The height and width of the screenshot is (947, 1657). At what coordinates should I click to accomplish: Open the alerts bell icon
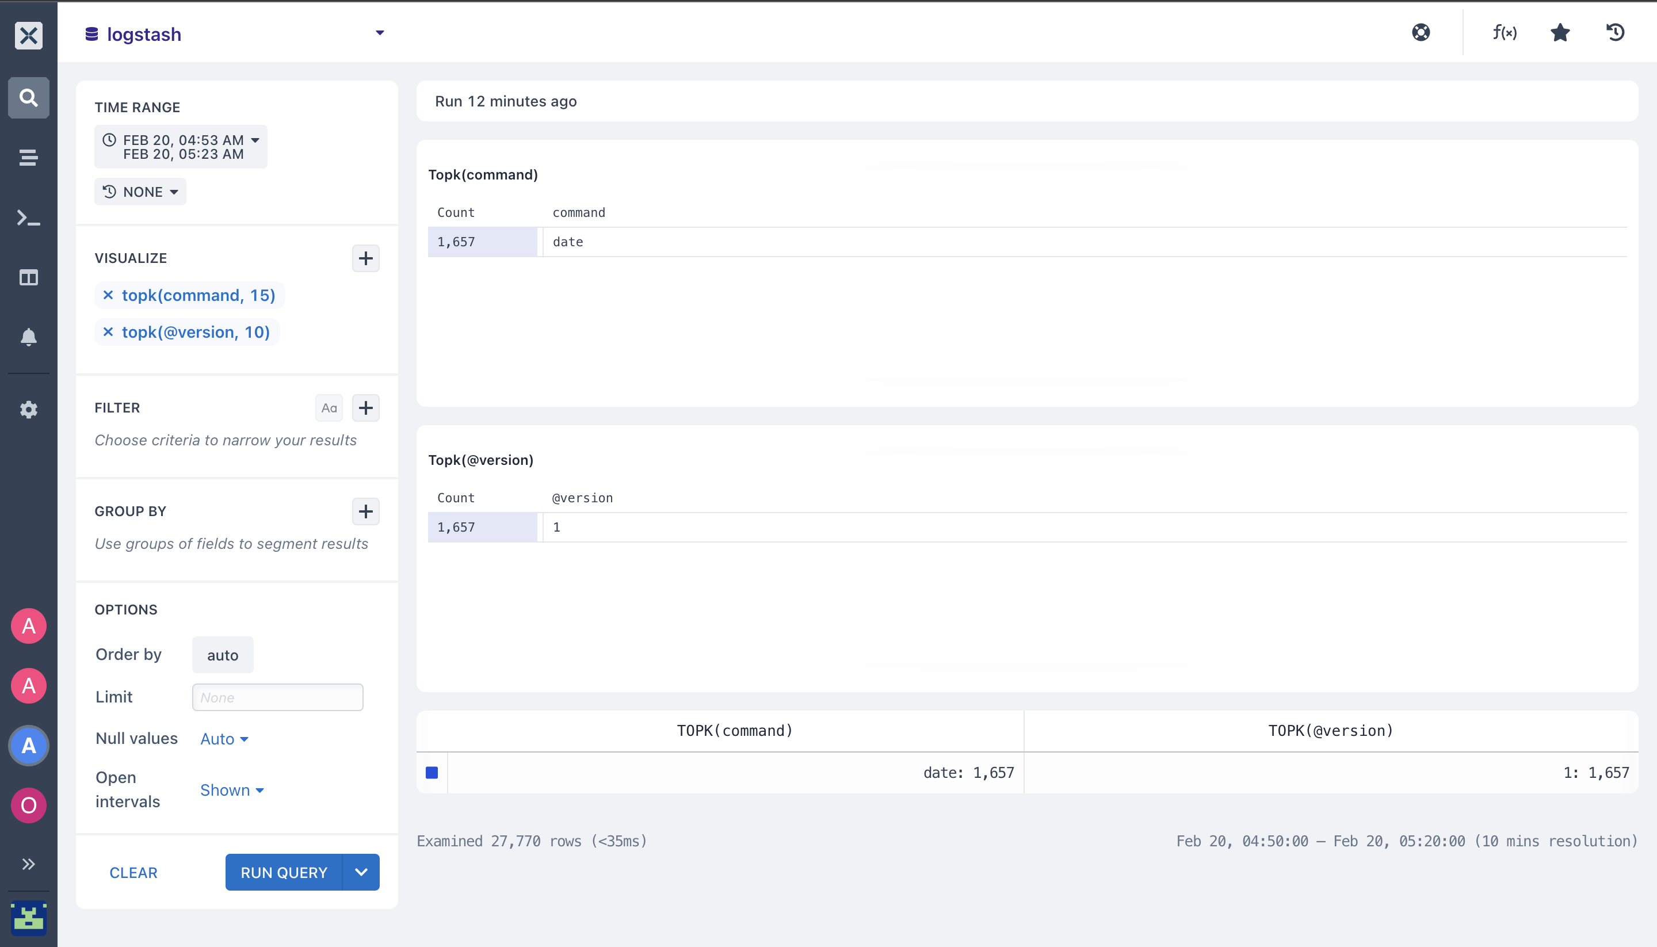click(29, 337)
